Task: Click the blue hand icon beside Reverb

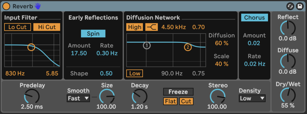Action: pos(37,6)
